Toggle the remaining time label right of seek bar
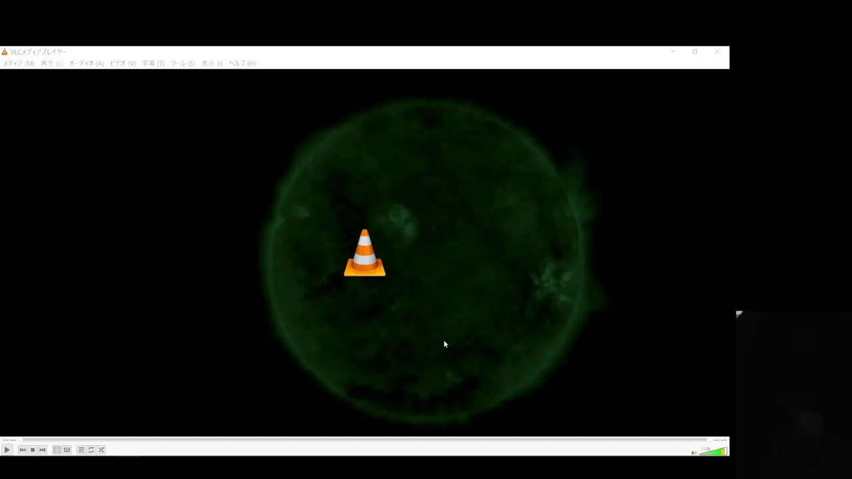The image size is (852, 479). pos(720,440)
